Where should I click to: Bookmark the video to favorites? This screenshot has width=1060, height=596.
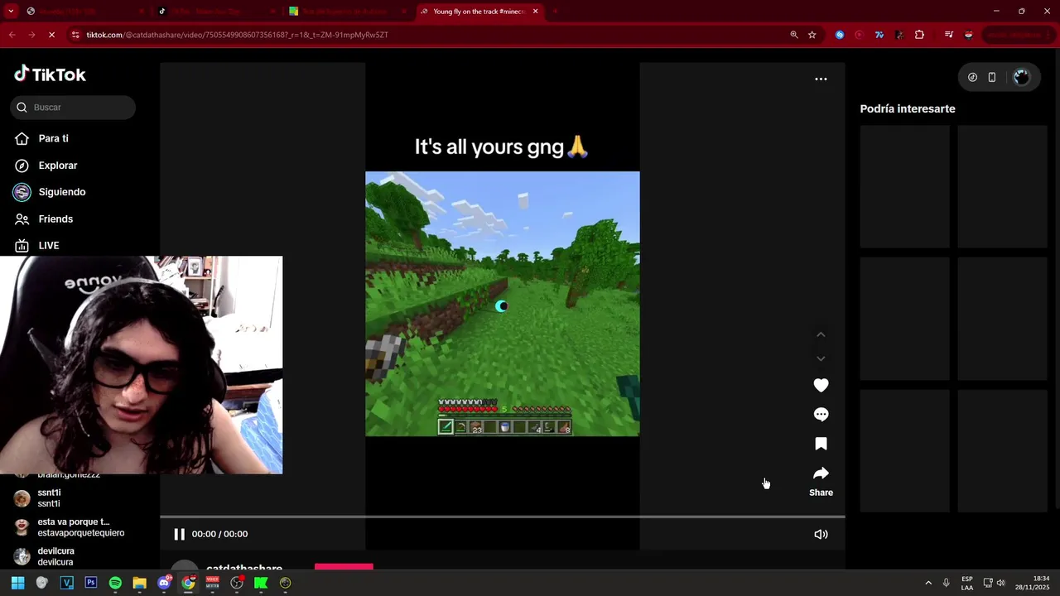(x=821, y=444)
